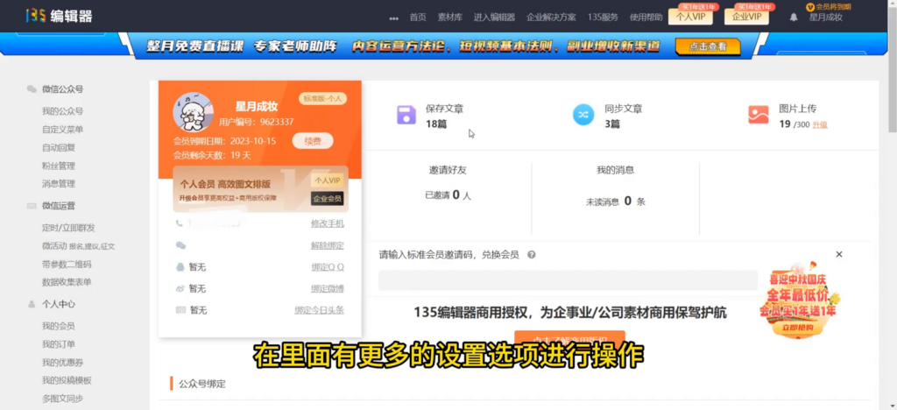Open the notification bell

tap(794, 18)
